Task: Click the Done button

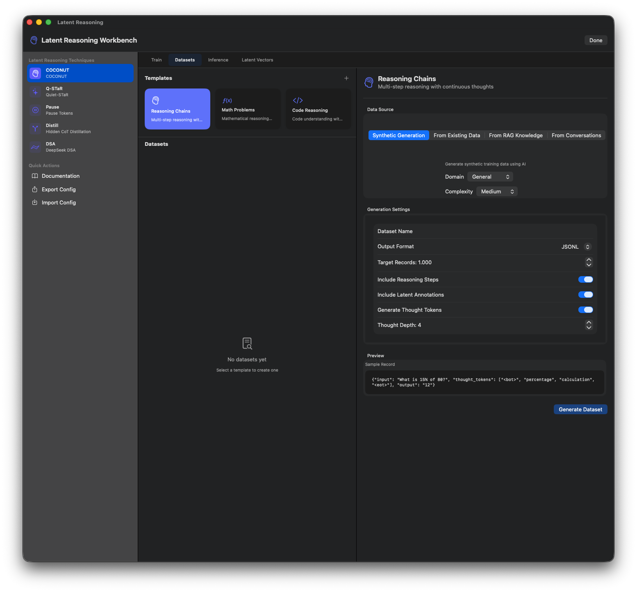Action: pyautogui.click(x=595, y=40)
